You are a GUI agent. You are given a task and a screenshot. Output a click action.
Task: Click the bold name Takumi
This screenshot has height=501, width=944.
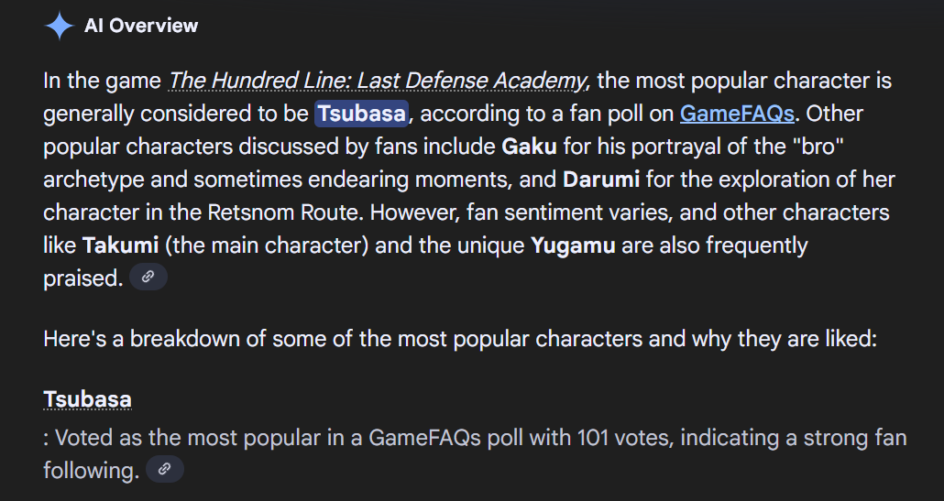click(120, 245)
